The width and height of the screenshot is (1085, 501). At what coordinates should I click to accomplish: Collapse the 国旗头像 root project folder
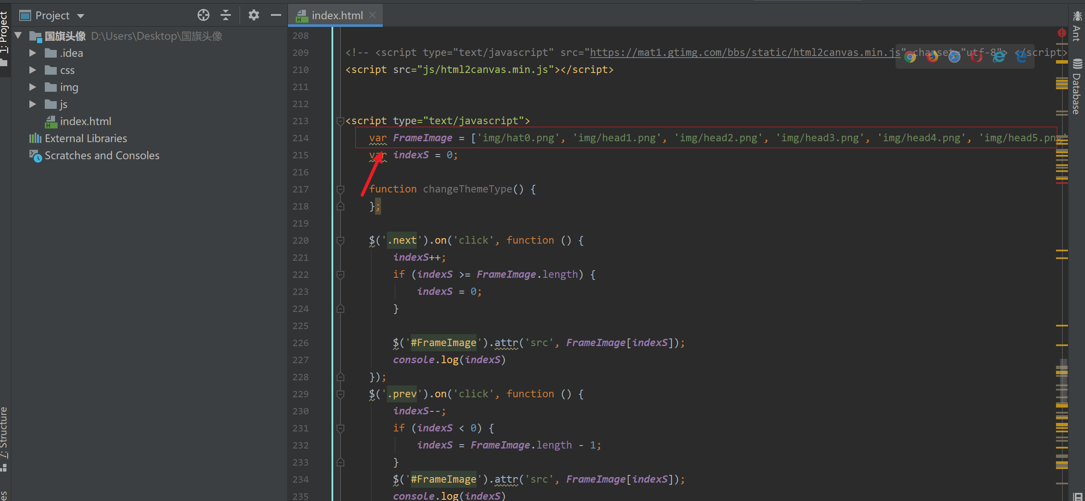click(18, 35)
